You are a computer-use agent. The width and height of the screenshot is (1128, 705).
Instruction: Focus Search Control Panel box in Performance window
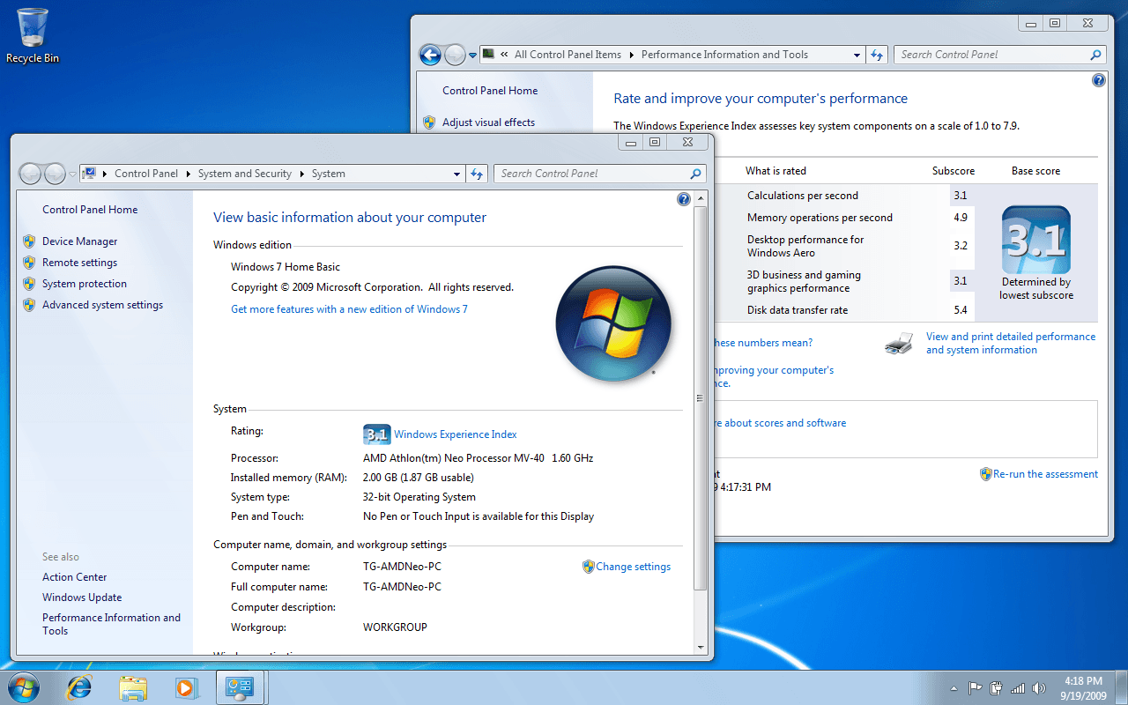click(x=999, y=55)
